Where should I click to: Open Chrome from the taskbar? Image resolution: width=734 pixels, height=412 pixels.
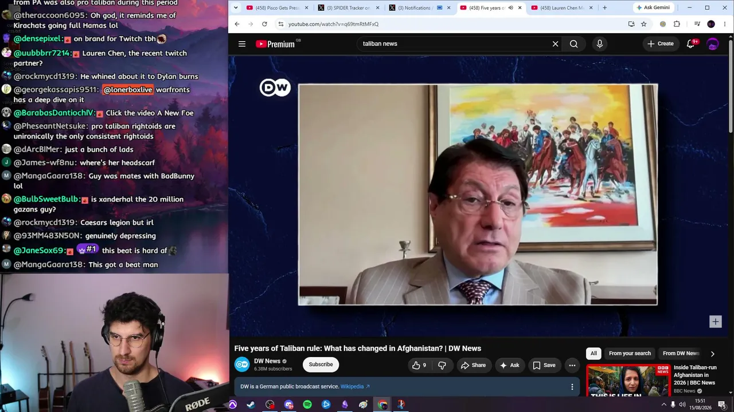point(382,405)
